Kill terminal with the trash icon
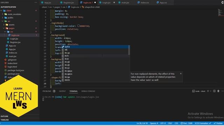The image size is (224, 126). coord(218,91)
